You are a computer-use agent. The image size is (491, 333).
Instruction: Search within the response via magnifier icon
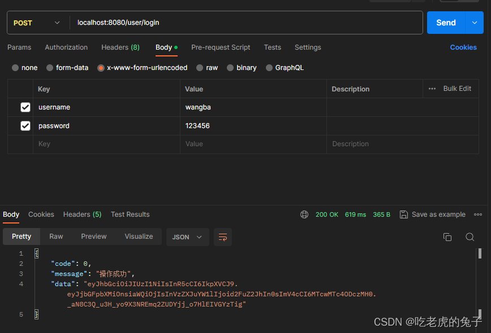[470, 237]
